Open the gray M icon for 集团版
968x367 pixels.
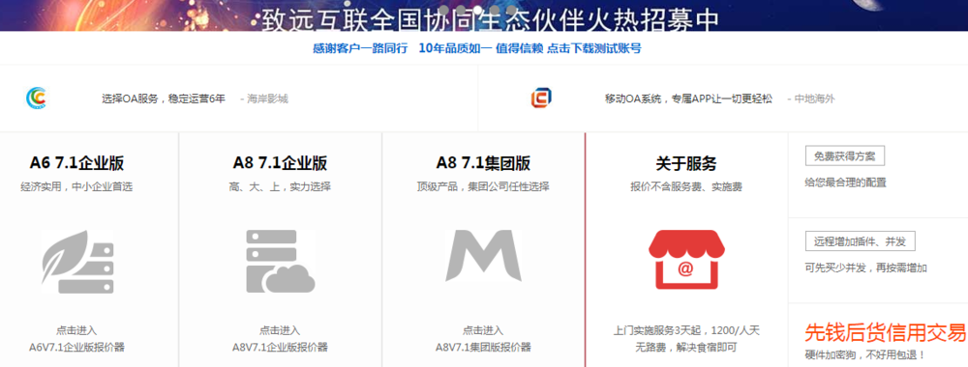pos(483,256)
